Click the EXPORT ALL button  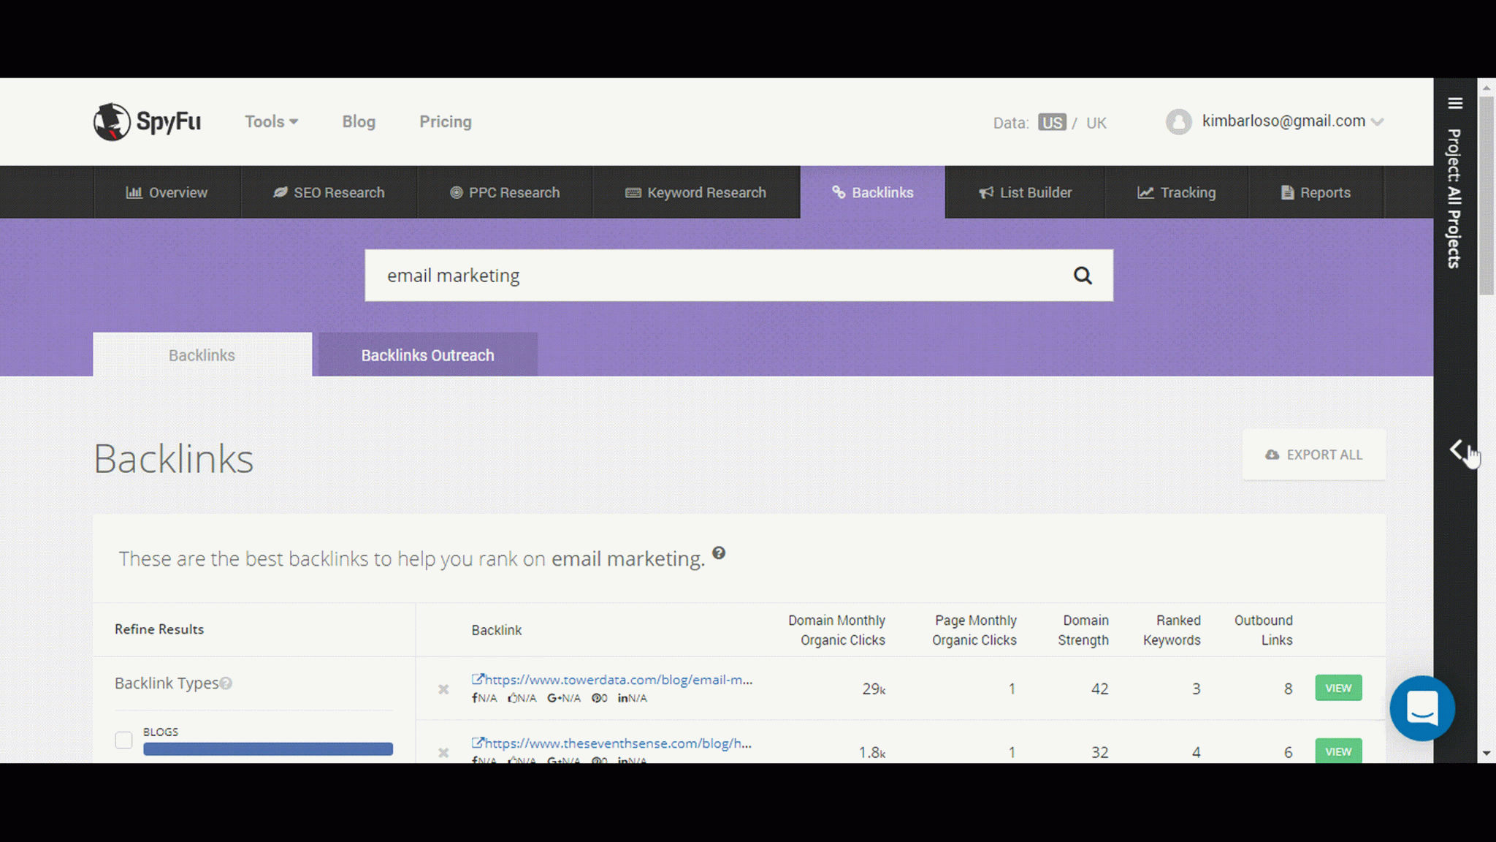pos(1314,455)
